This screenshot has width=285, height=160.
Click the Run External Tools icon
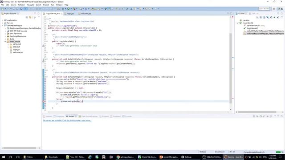pos(74,9)
